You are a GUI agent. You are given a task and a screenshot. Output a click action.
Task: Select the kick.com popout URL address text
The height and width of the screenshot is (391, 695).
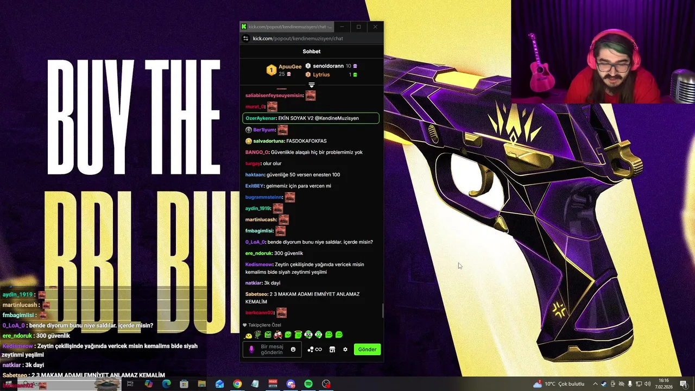coord(298,39)
